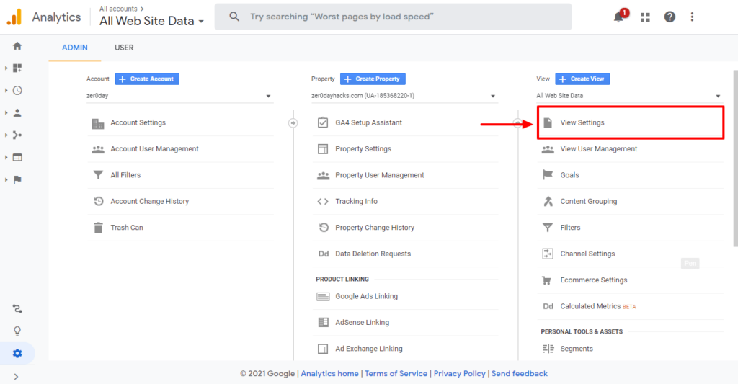Click the Help question mark icon

(x=670, y=17)
